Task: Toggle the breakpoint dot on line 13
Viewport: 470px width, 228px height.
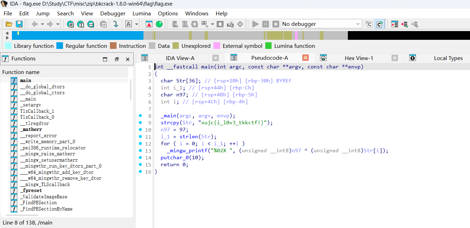Action: point(140,151)
